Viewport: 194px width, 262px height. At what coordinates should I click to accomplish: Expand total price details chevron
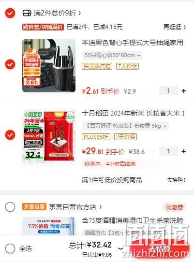pos(121,248)
